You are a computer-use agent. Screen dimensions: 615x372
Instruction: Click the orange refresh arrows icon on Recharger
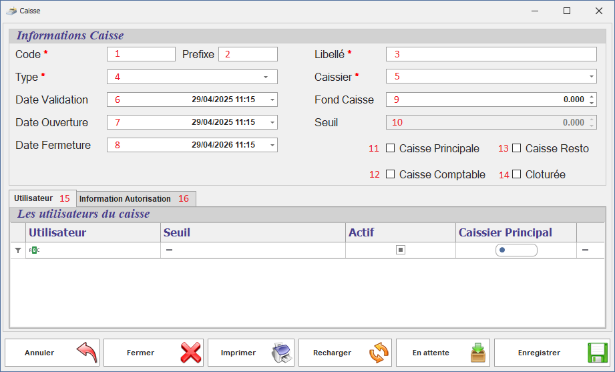379,353
